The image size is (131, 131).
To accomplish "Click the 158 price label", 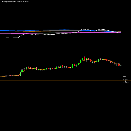I will coord(124,77).
